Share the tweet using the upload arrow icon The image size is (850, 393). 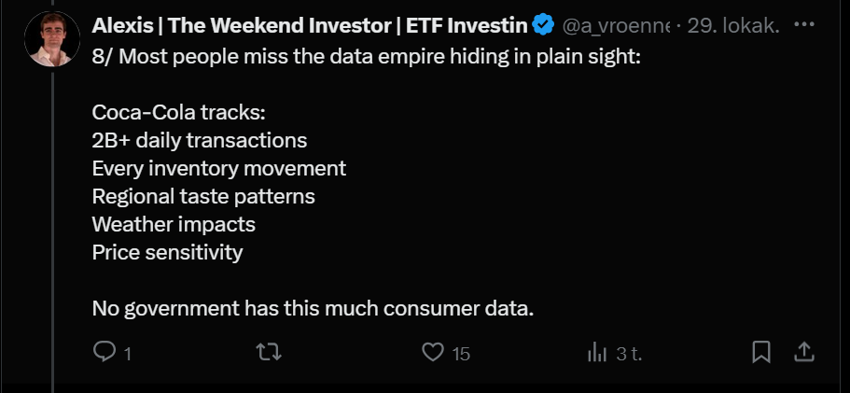coord(804,352)
